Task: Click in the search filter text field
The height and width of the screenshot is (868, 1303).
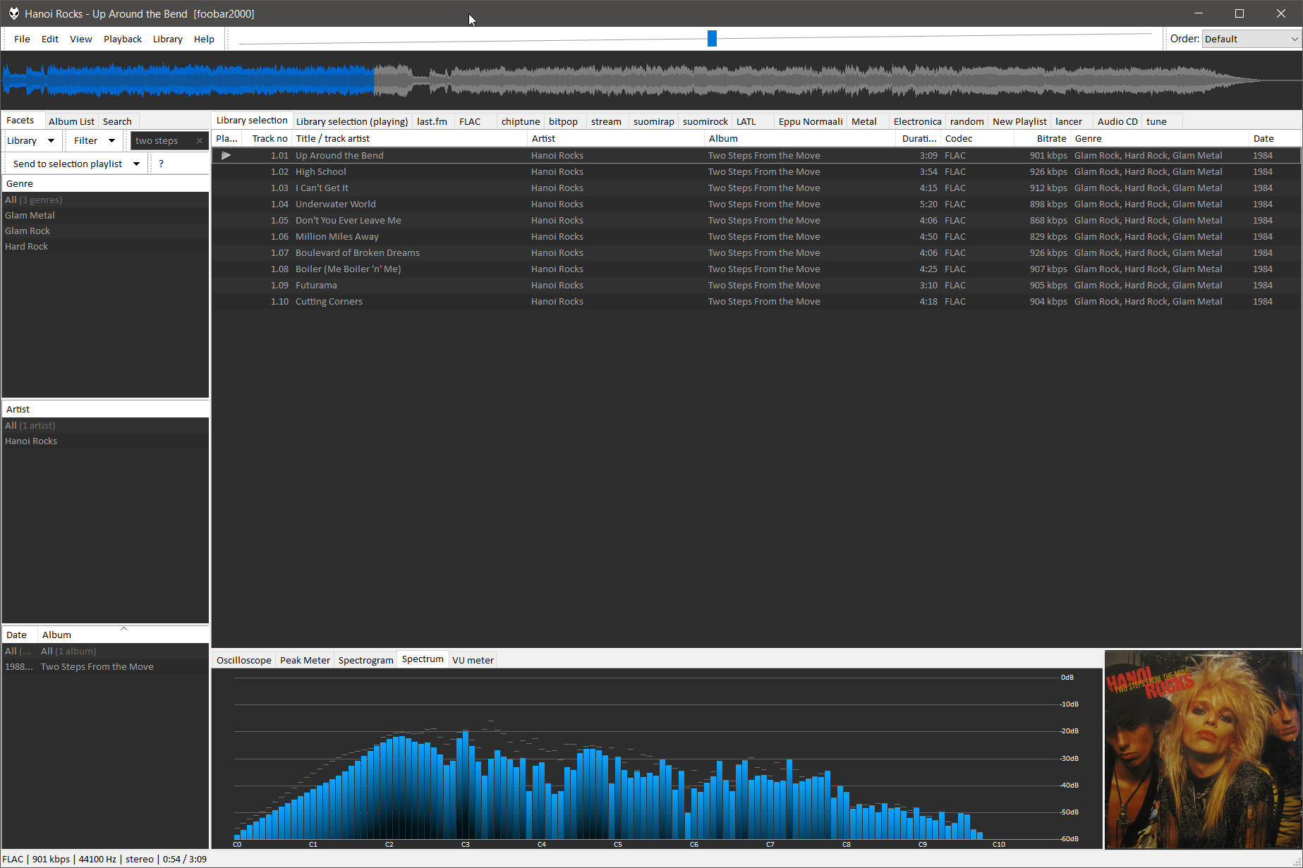Action: [164, 141]
